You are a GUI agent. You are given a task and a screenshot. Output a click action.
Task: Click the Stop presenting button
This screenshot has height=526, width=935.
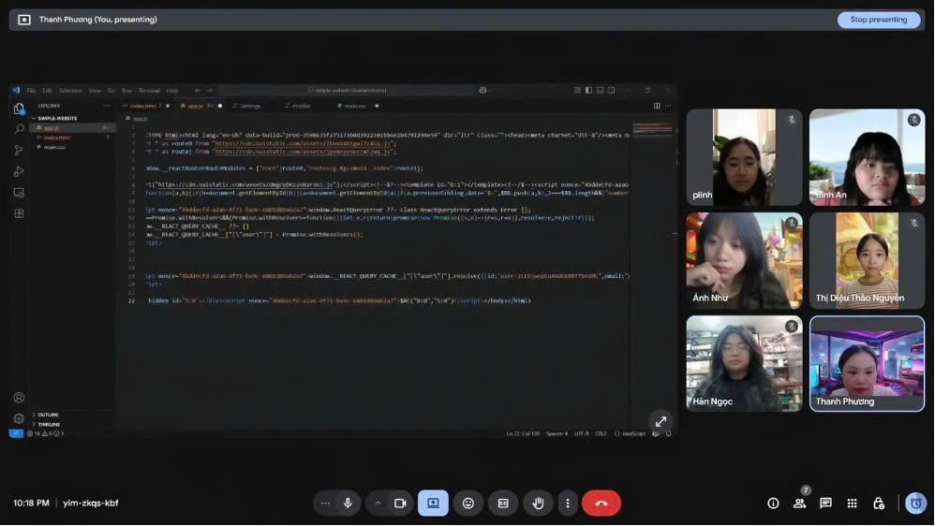click(x=878, y=20)
